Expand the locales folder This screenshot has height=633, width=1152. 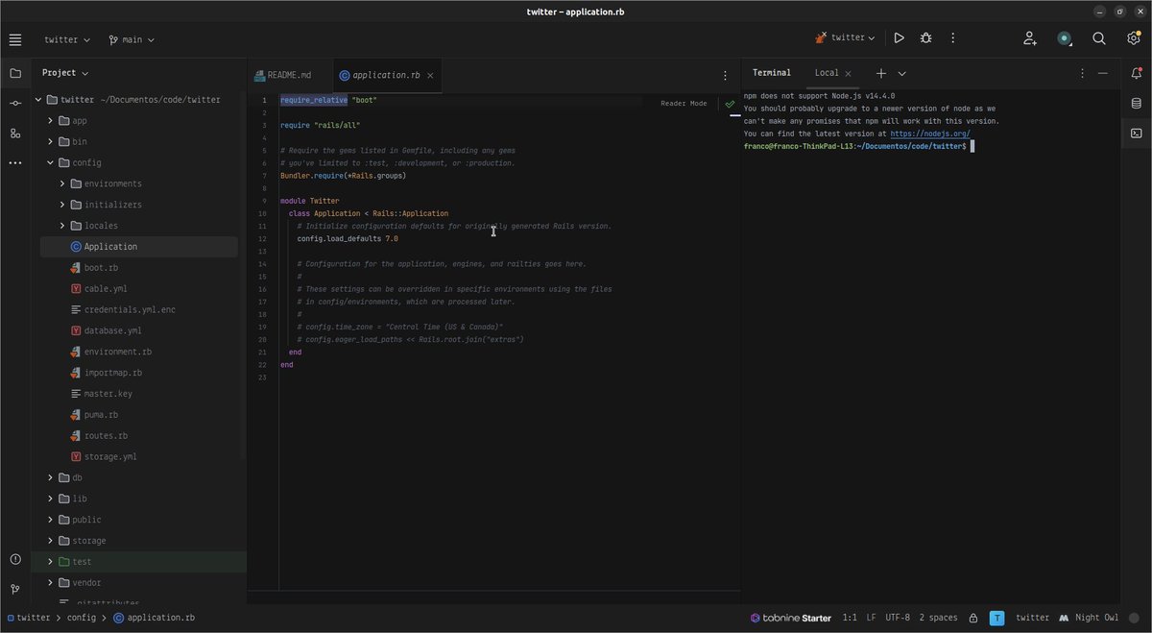[62, 226]
